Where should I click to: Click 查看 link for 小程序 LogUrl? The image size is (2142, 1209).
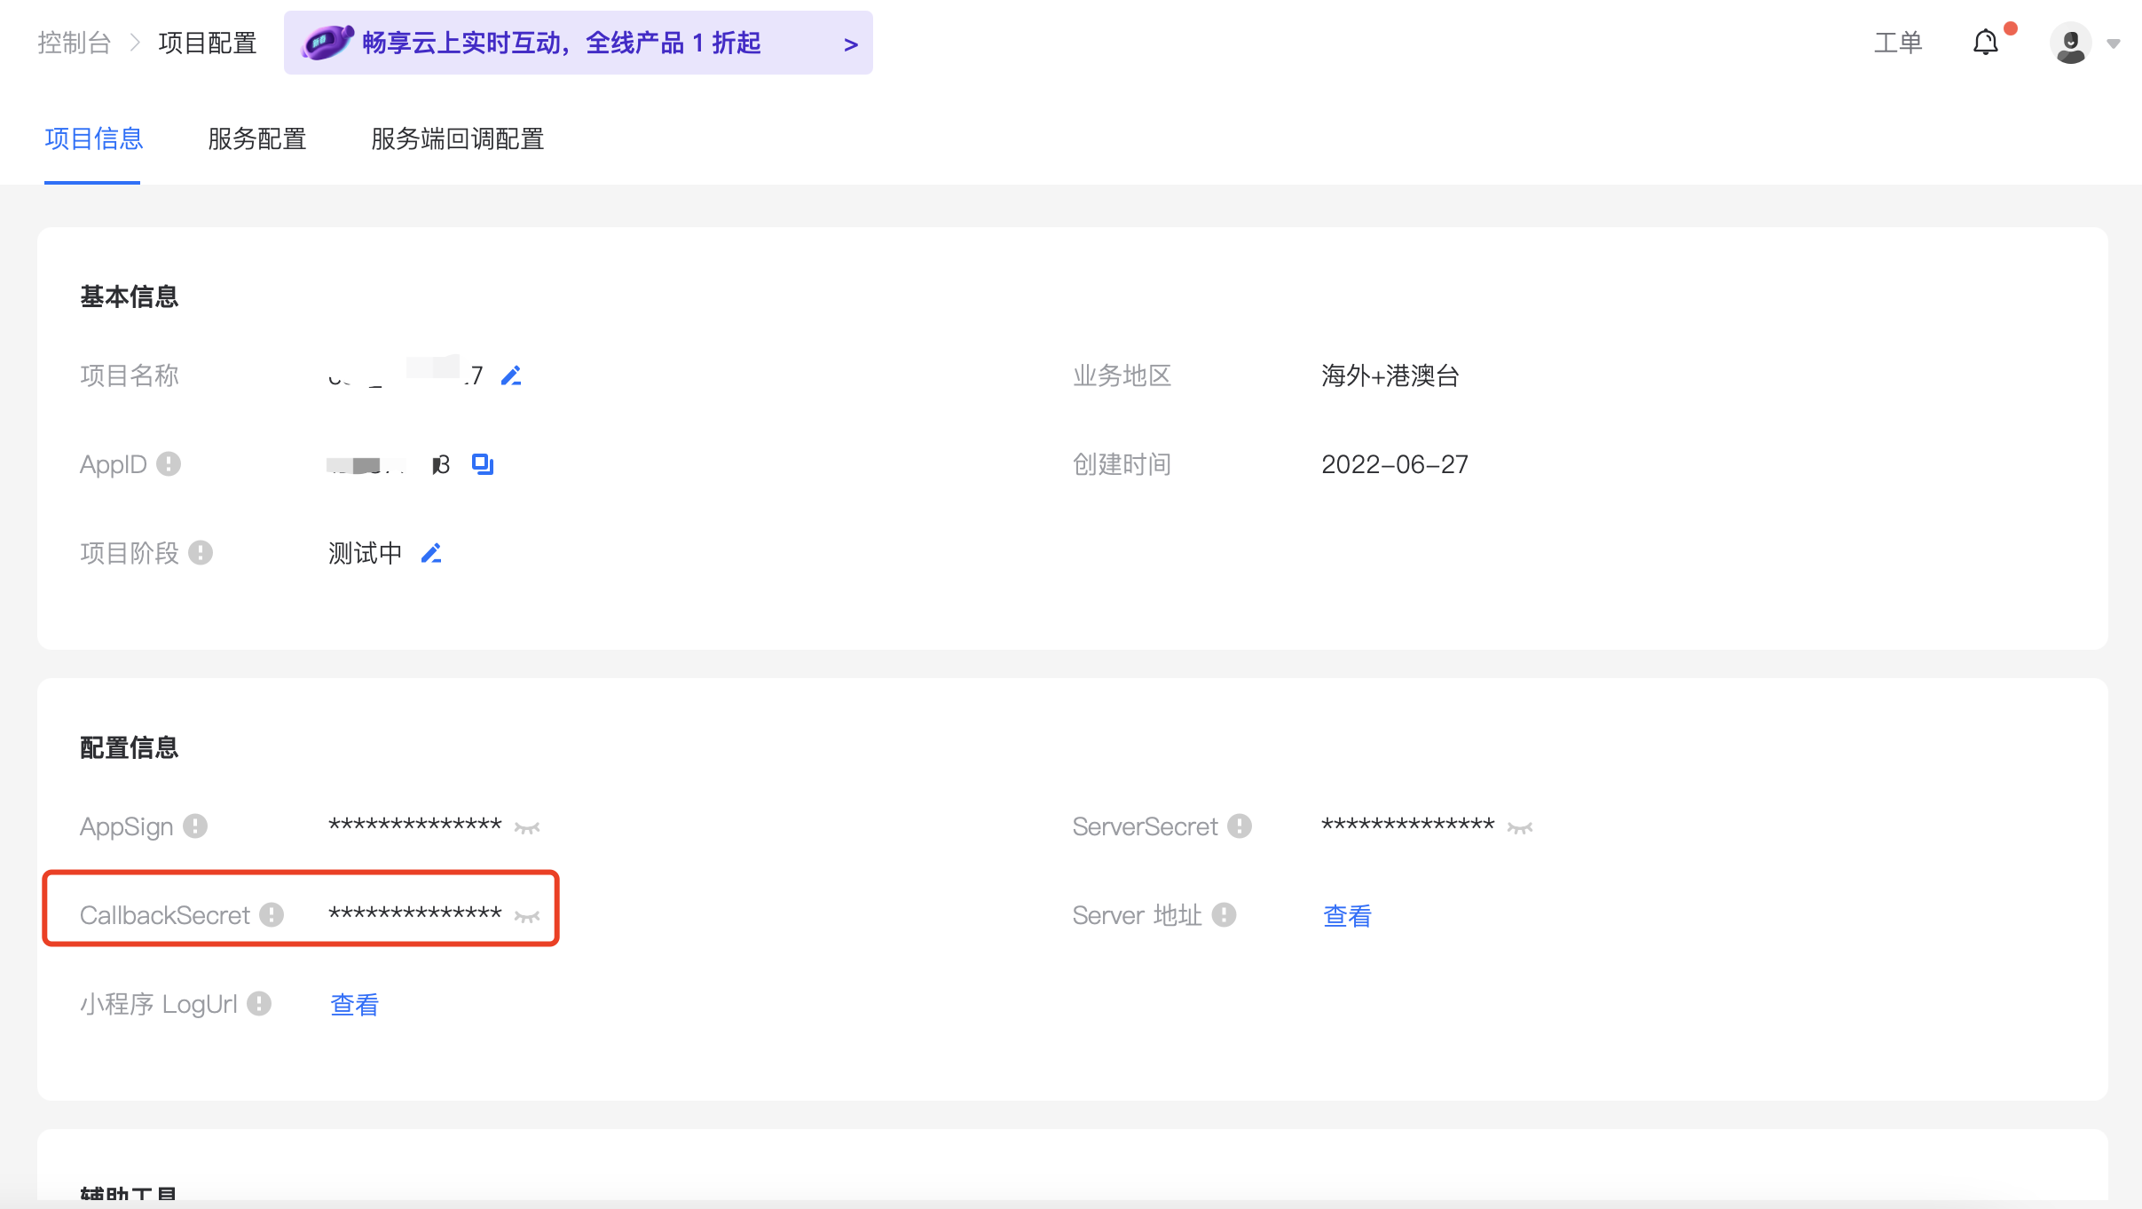354,1005
